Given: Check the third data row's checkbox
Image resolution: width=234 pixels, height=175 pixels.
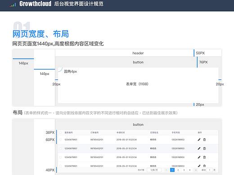Looking at the screenshot, I should tap(60, 157).
